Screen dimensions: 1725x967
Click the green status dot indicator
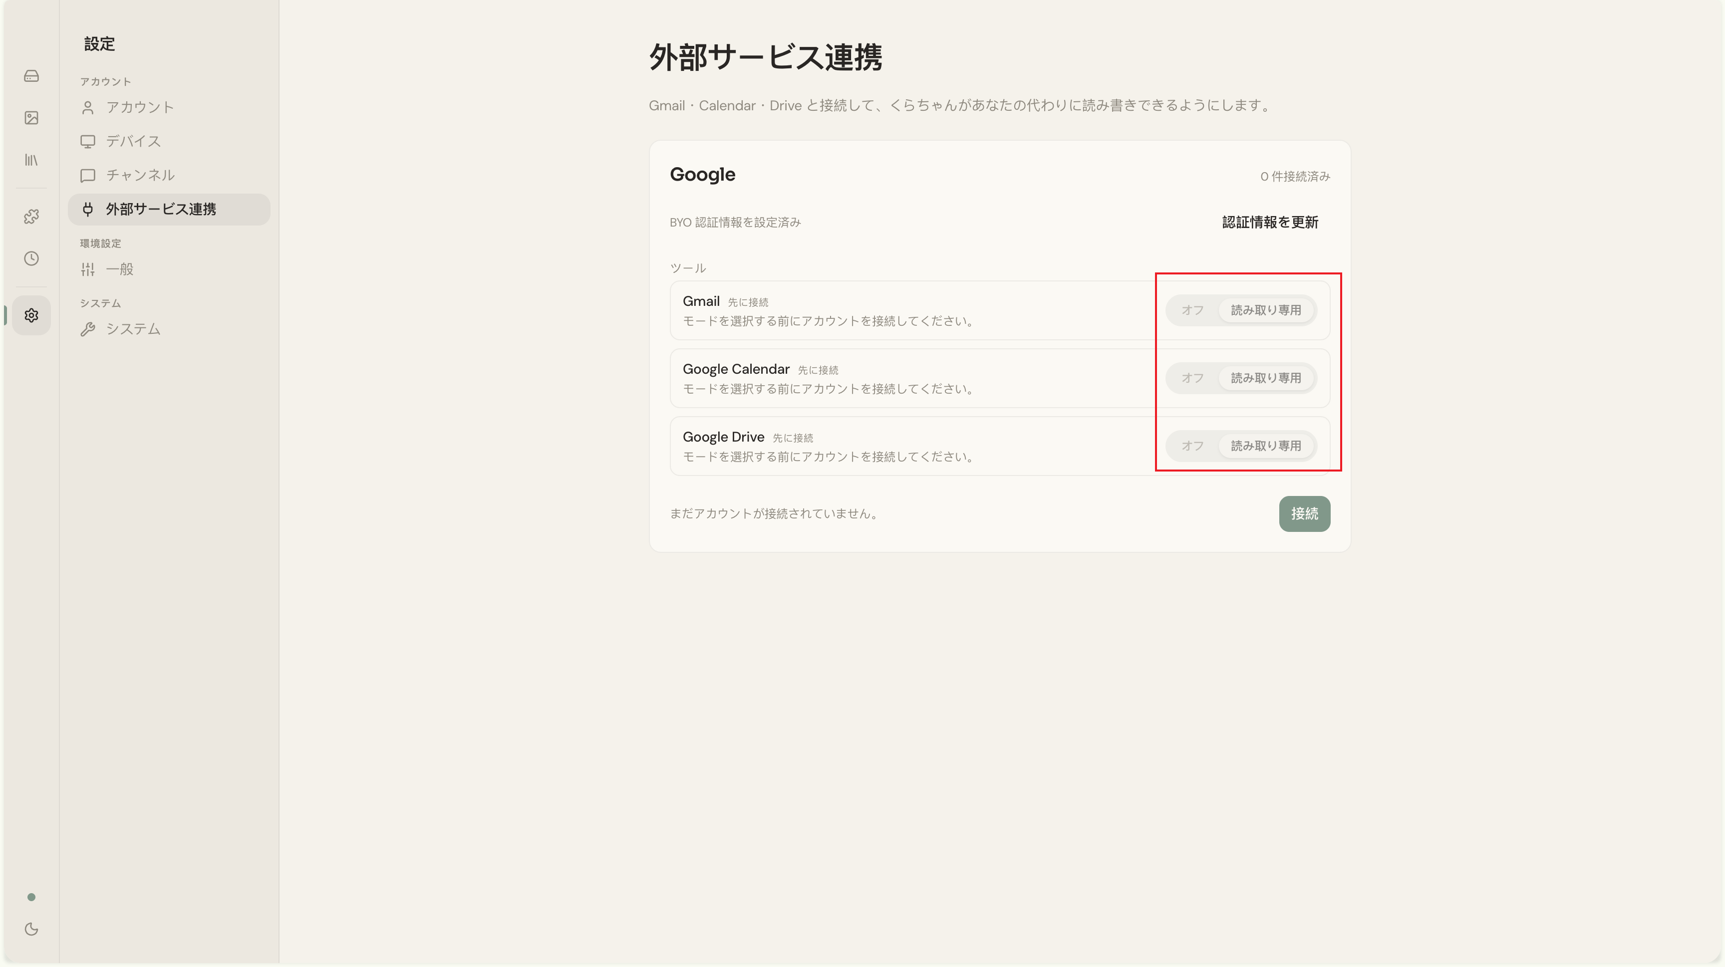(31, 897)
